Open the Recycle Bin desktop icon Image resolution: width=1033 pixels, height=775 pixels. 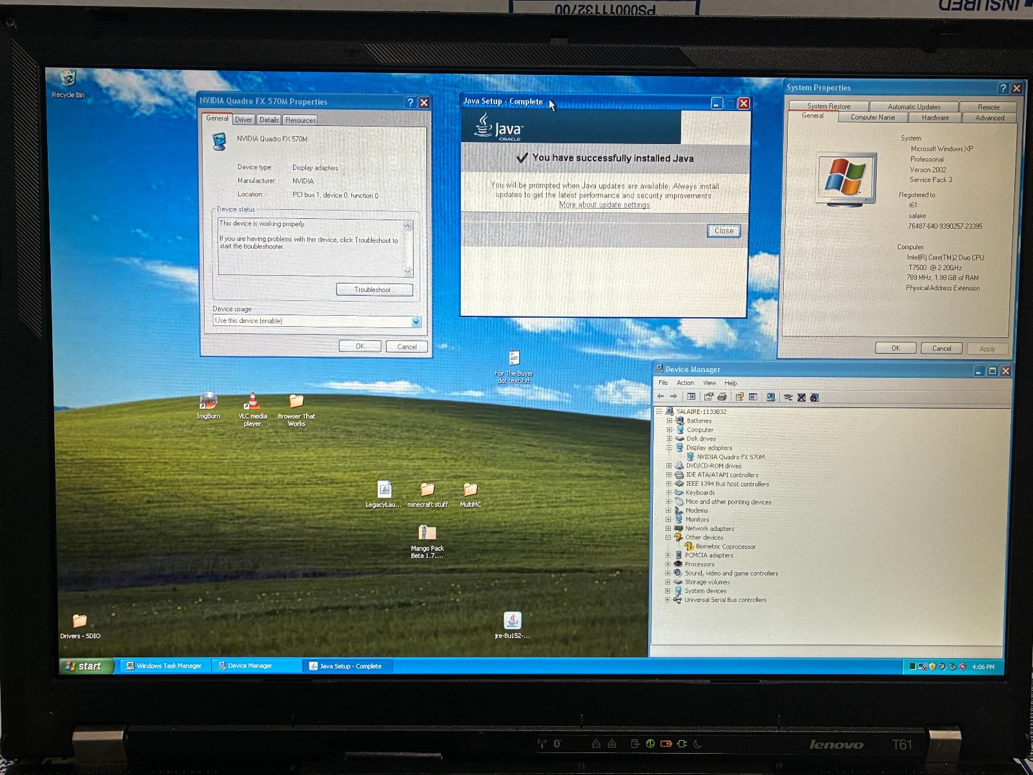click(68, 83)
